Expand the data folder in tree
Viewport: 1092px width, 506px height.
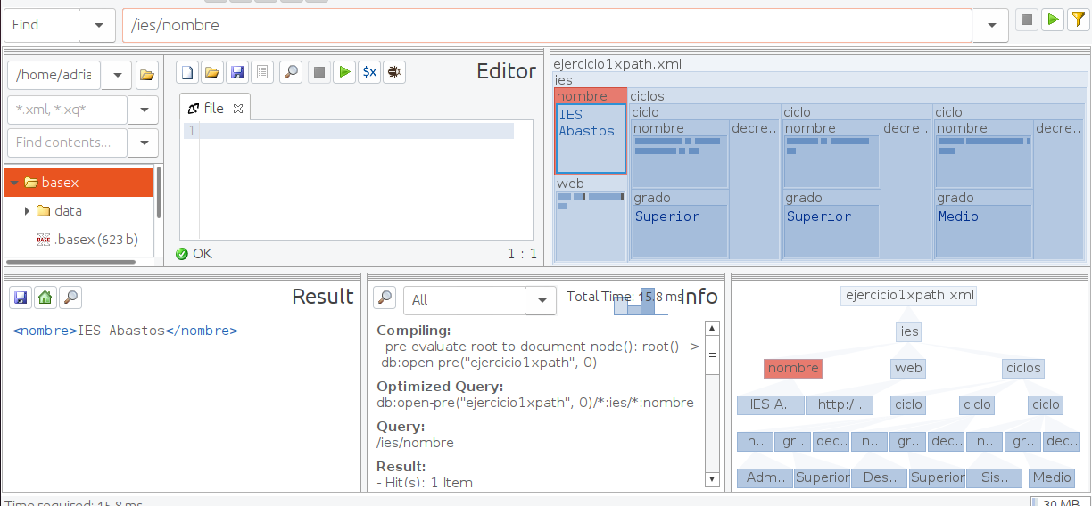(28, 211)
